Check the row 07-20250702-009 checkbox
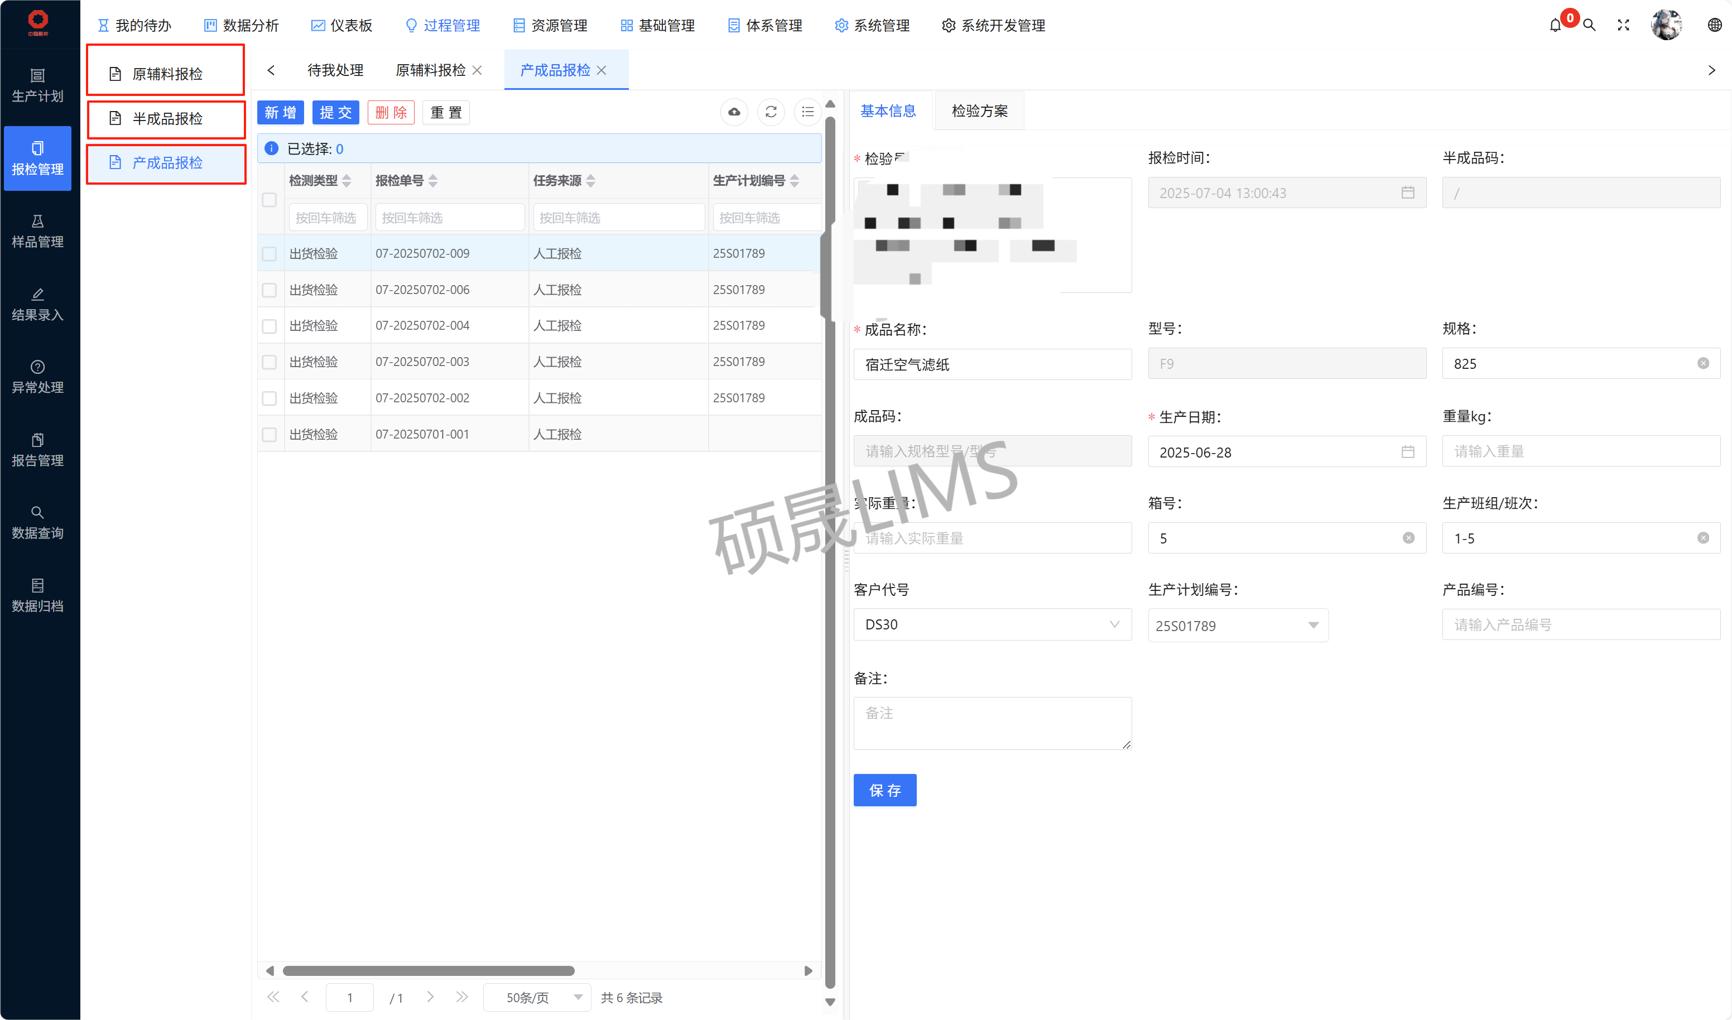Viewport: 1732px width, 1020px height. (x=270, y=254)
